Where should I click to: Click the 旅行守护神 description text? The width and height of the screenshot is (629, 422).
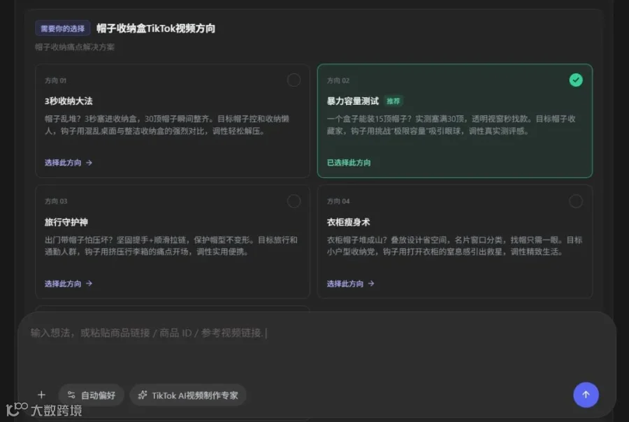click(x=171, y=246)
